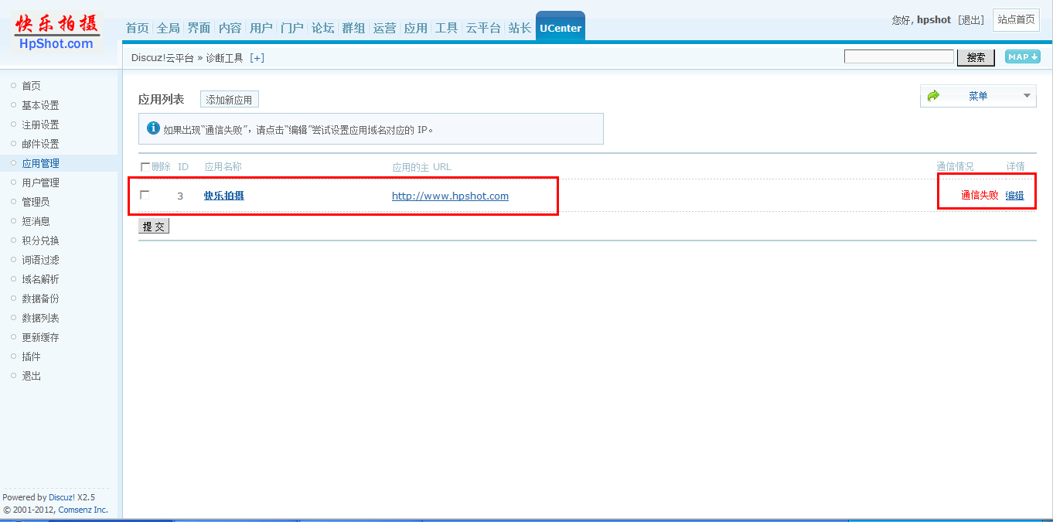Expand the [+] link beside 诊断工具
Image resolution: width=1053 pixels, height=522 pixels.
pos(257,58)
